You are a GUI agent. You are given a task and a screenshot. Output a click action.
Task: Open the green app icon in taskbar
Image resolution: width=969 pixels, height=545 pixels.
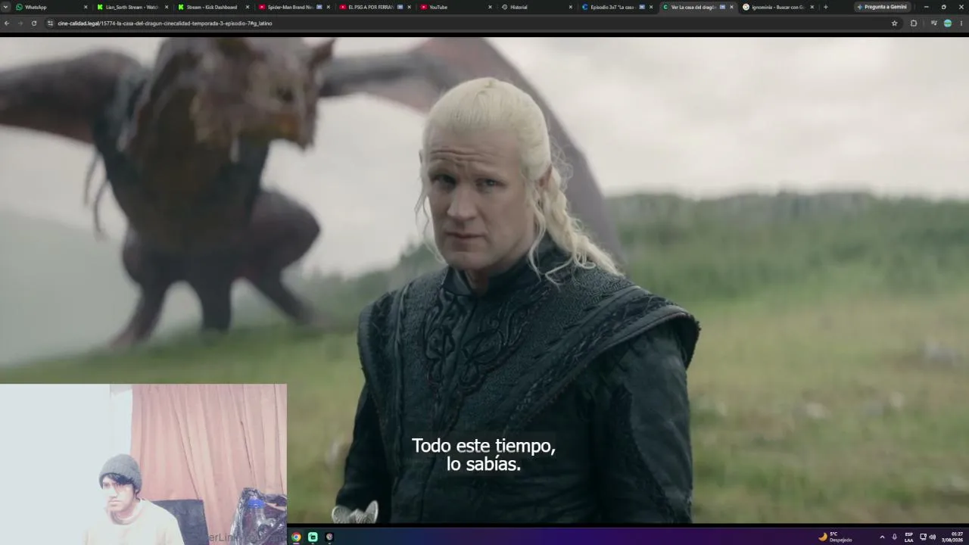(313, 537)
